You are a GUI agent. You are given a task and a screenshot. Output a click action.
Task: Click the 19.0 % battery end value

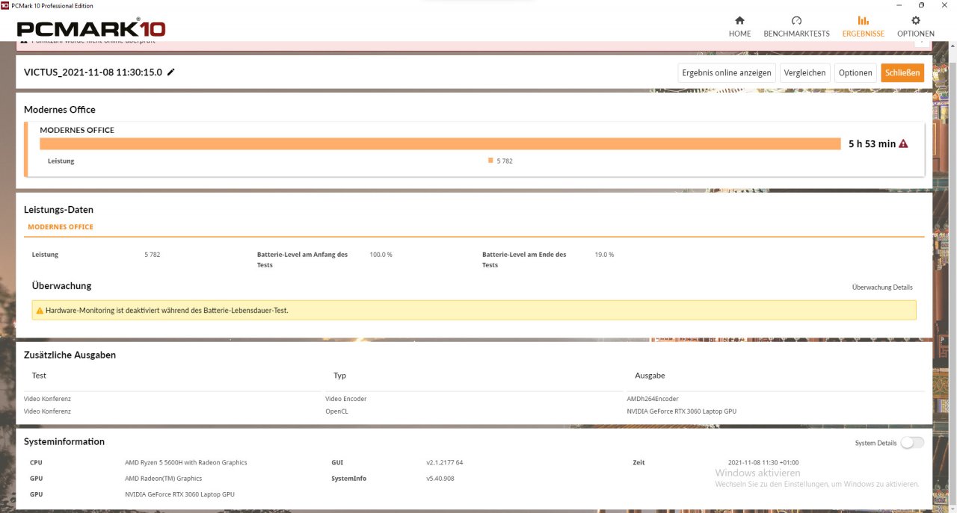click(x=604, y=255)
